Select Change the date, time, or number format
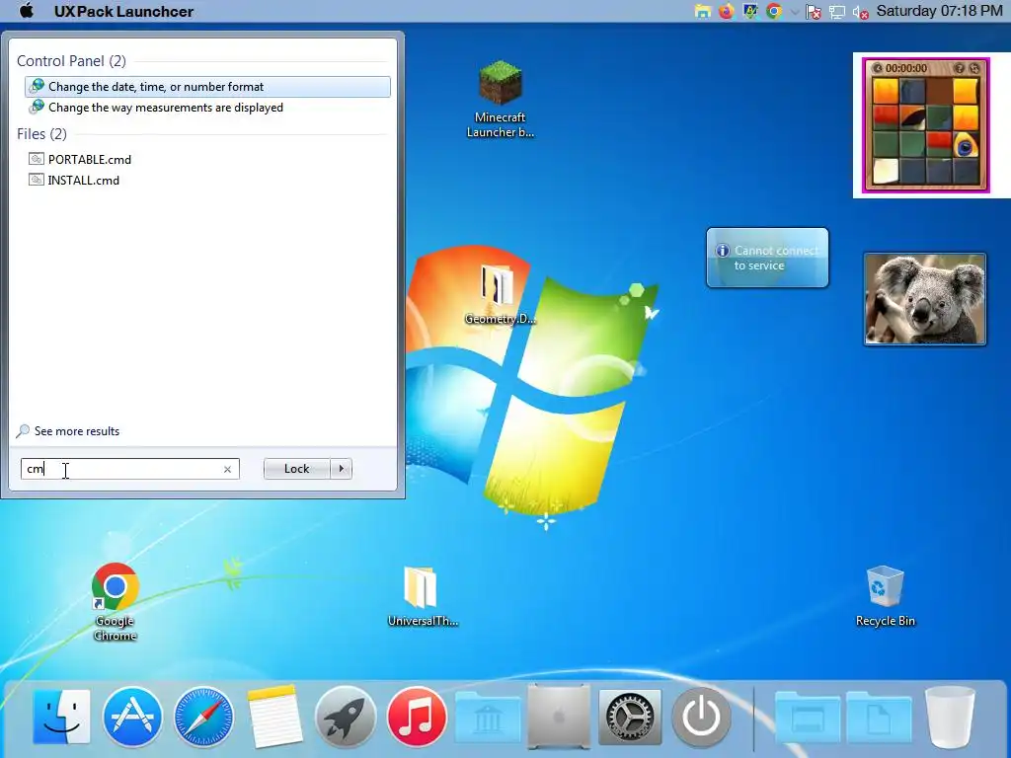The height and width of the screenshot is (758, 1011). [207, 87]
